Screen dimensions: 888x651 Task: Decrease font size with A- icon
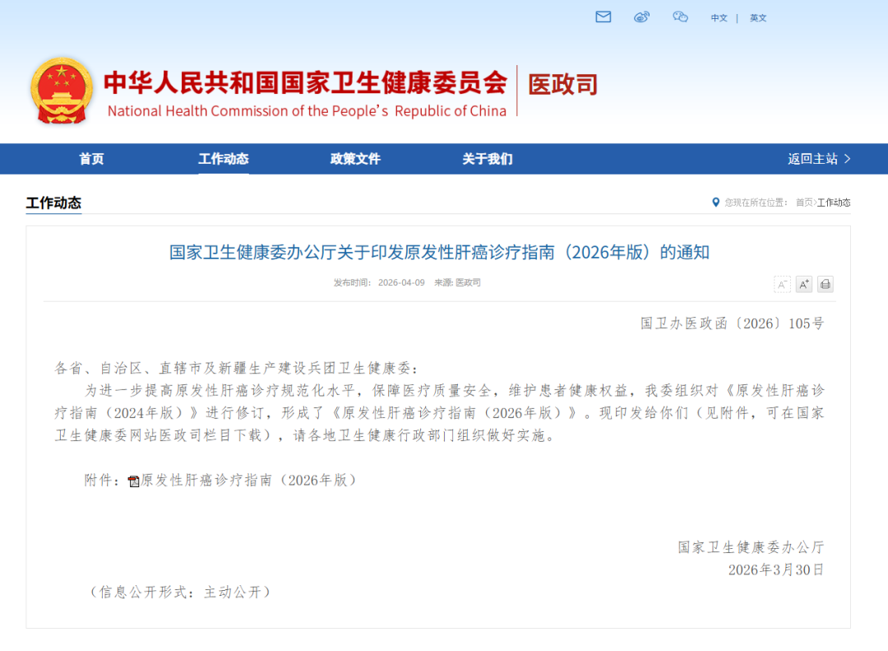(782, 284)
